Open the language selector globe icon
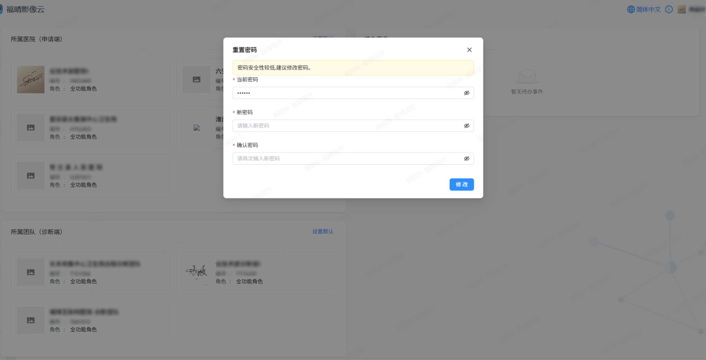The width and height of the screenshot is (706, 360). 631,9
